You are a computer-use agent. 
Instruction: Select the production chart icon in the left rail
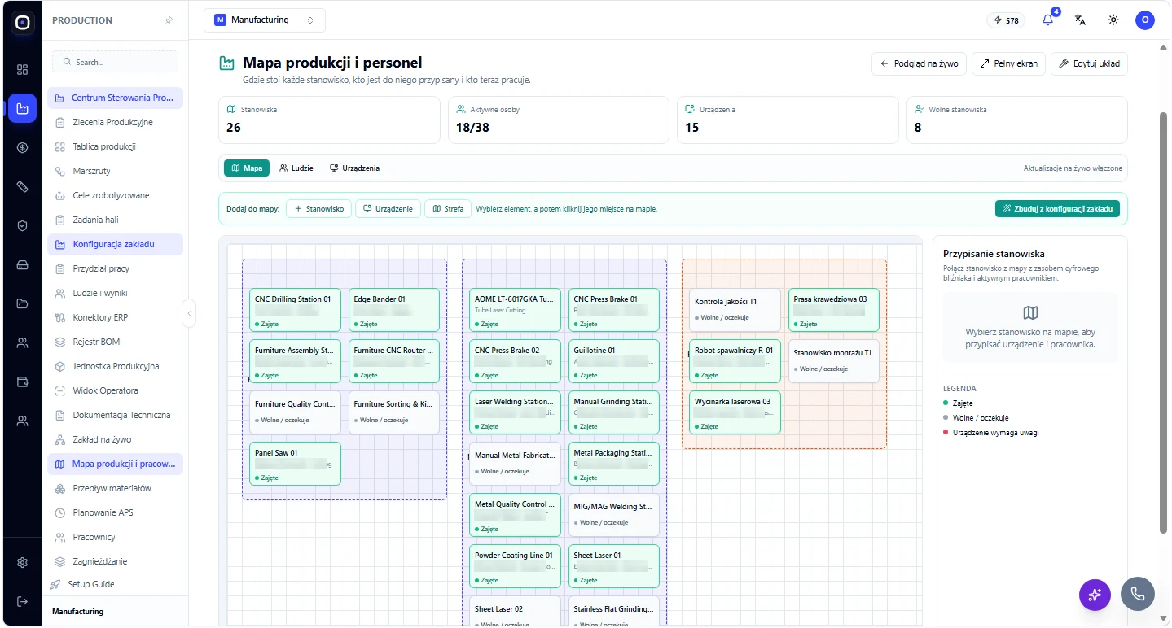(x=22, y=108)
